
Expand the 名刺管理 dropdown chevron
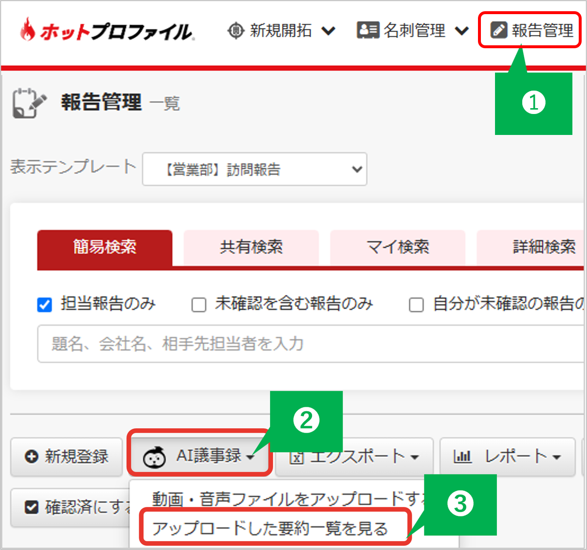pyautogui.click(x=462, y=31)
